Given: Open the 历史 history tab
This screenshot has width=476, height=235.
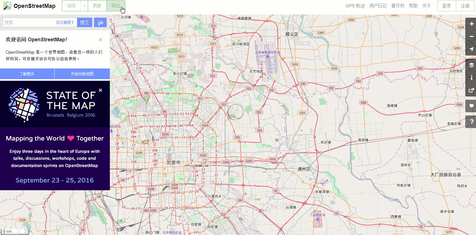Looking at the screenshot, I should coord(97,6).
